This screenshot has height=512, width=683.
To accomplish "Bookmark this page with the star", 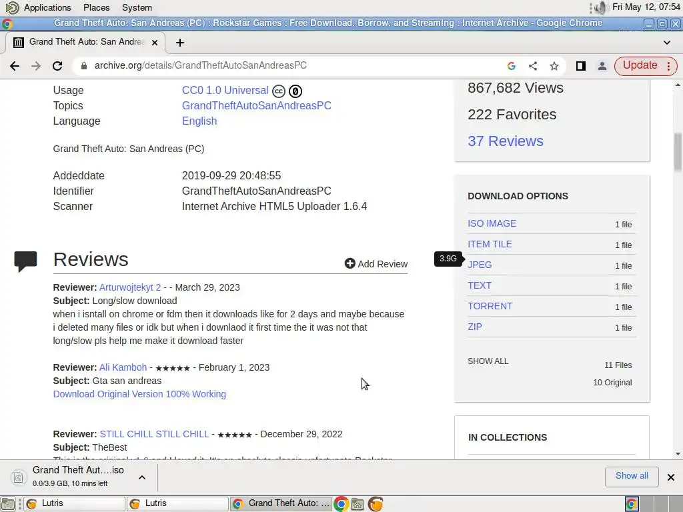I will click(x=554, y=66).
